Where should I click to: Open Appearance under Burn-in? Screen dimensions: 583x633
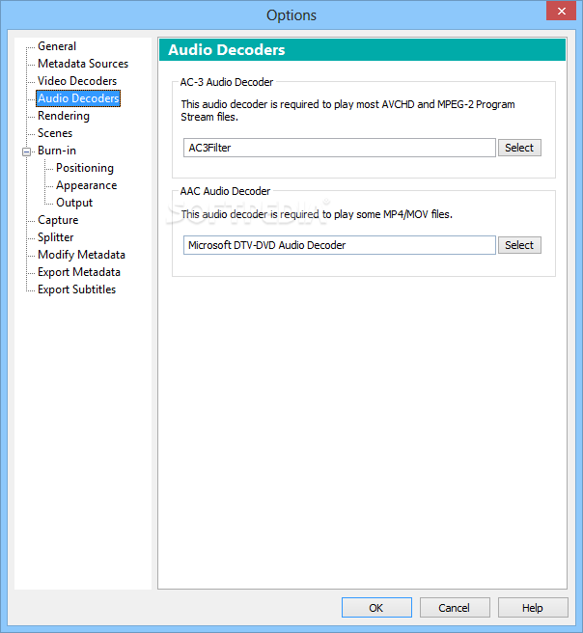coord(87,185)
